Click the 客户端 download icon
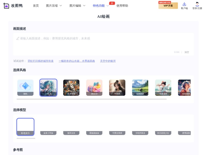The width and height of the screenshot is (207, 155). [184, 4]
